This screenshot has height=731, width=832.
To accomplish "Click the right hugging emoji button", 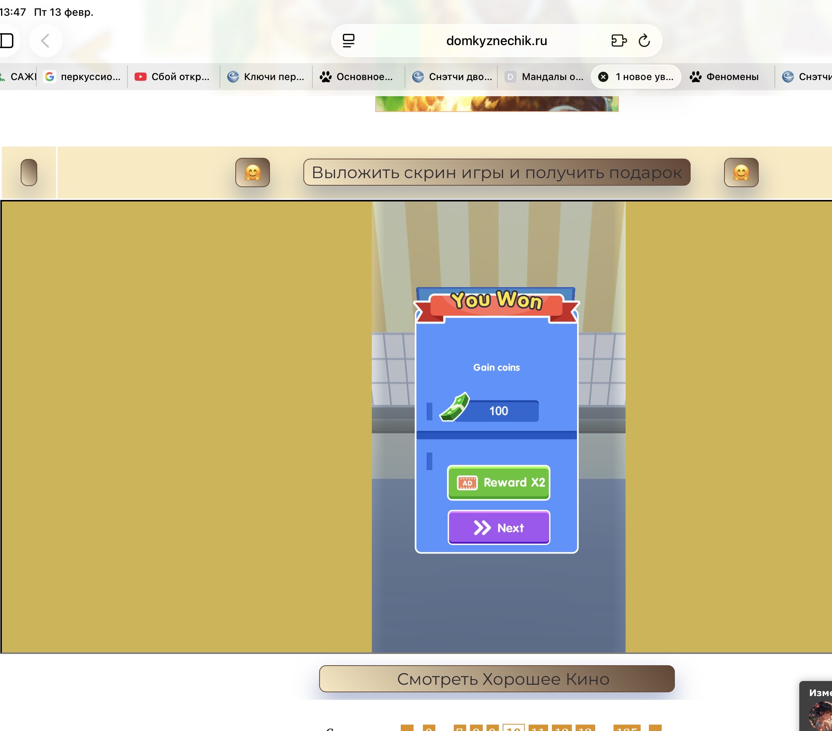I will click(741, 173).
